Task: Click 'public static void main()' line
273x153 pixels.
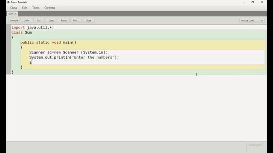Action: [48, 42]
